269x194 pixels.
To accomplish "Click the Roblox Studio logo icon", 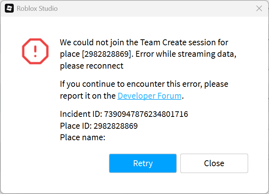I will tap(9, 8).
